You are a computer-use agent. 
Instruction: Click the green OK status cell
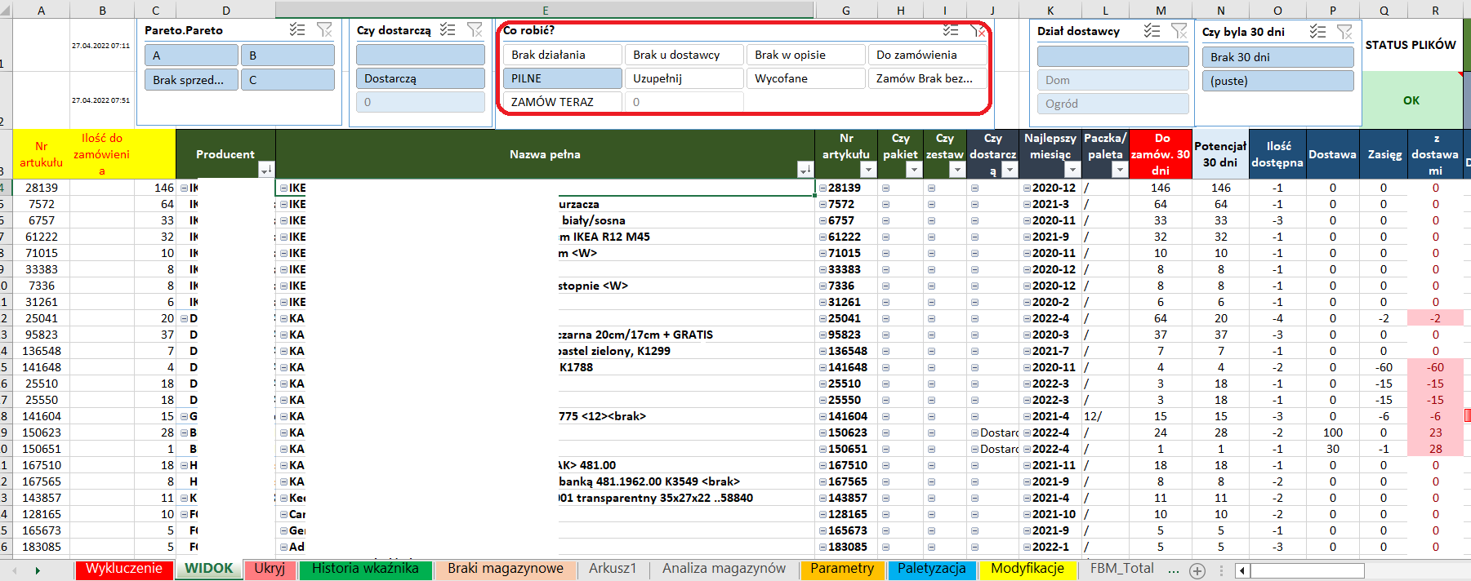[x=1411, y=100]
